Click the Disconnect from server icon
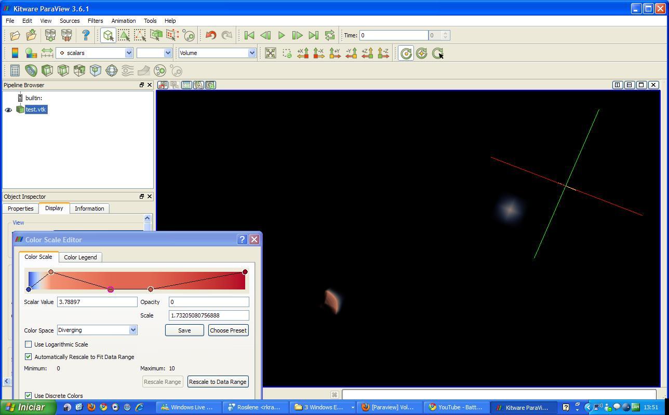The height and width of the screenshot is (415, 669). pyautogui.click(x=66, y=35)
